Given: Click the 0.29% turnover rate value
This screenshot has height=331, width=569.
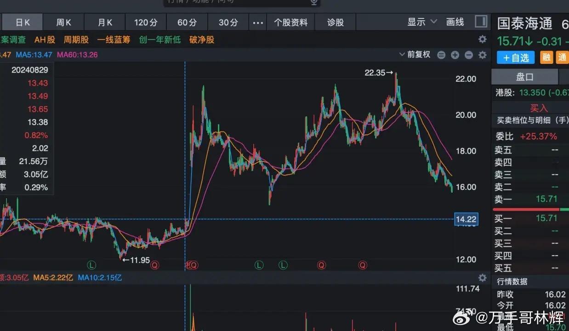Looking at the screenshot, I should click(x=36, y=188).
